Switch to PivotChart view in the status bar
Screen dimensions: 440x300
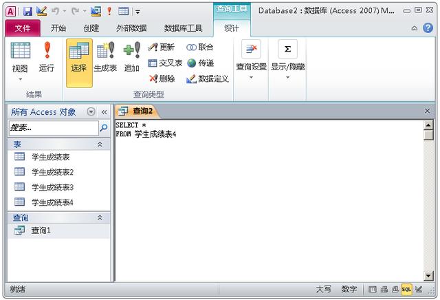coord(395,289)
